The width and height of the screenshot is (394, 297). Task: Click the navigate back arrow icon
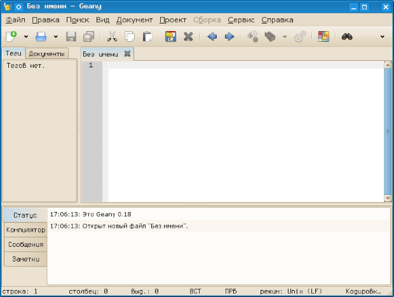(x=212, y=37)
